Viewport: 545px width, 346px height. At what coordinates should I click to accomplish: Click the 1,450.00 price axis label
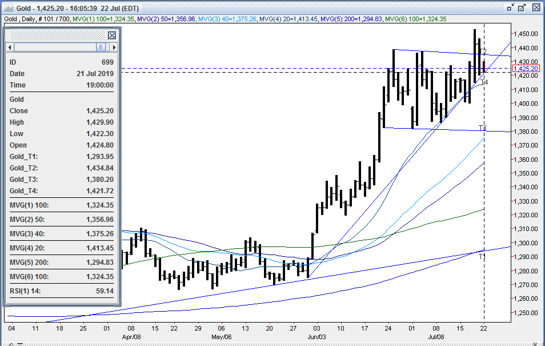[526, 34]
